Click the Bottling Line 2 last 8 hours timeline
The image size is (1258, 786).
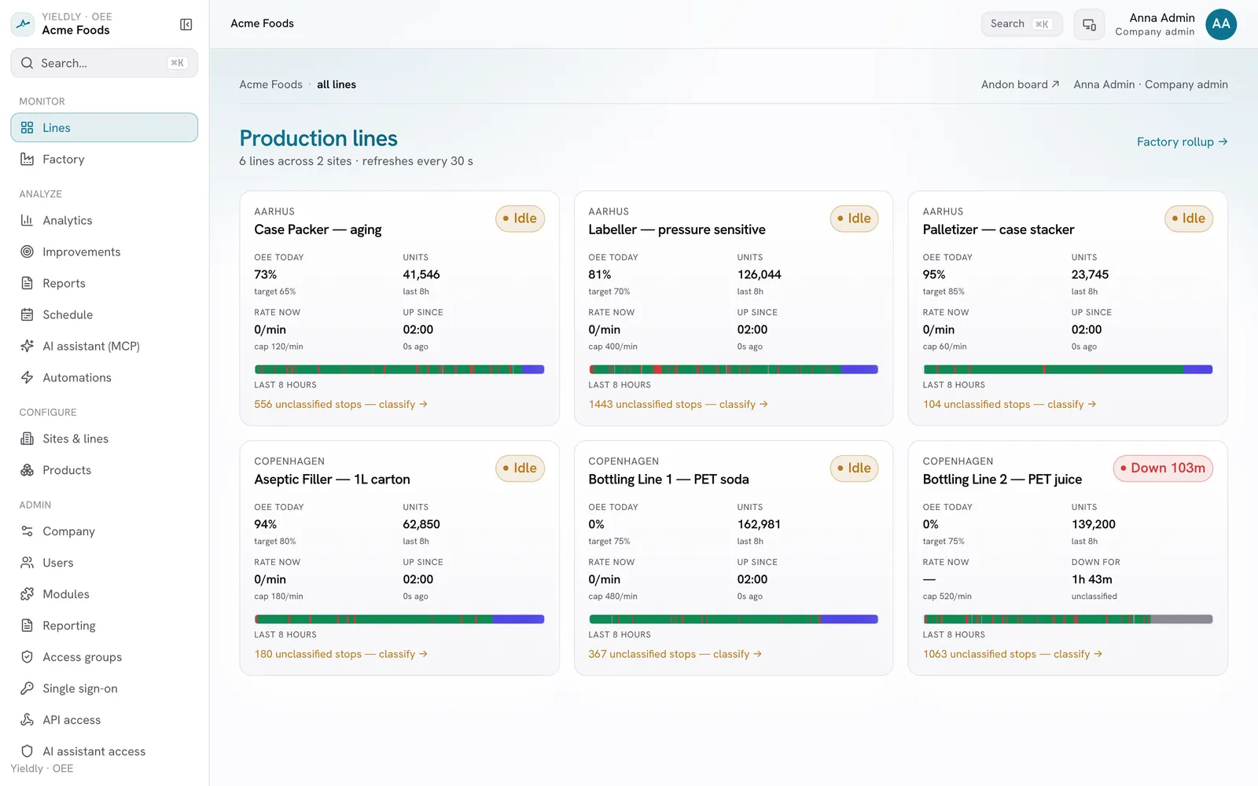[x=1068, y=619]
